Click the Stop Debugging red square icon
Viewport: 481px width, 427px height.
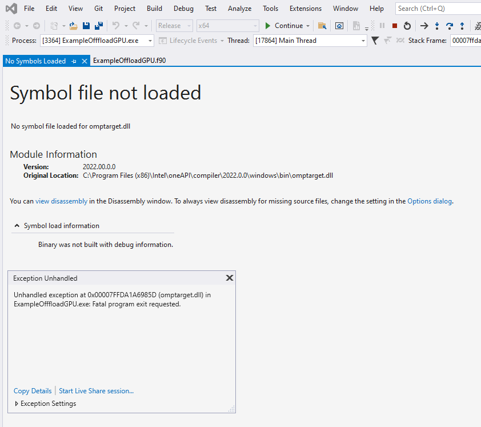pos(395,25)
